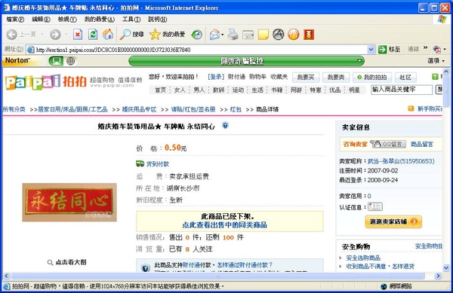Click the 婚庆用品专区 breadcrumb link

(x=139, y=109)
